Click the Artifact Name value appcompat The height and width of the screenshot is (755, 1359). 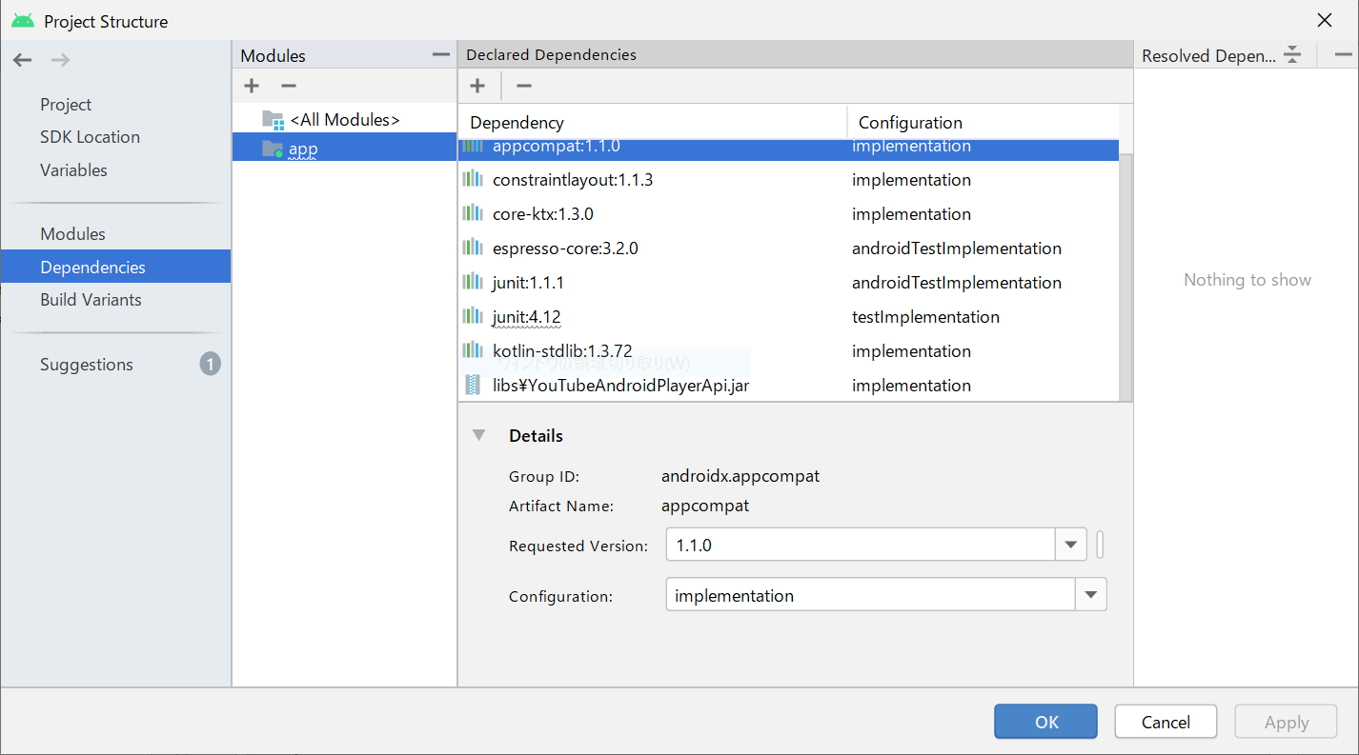705,506
